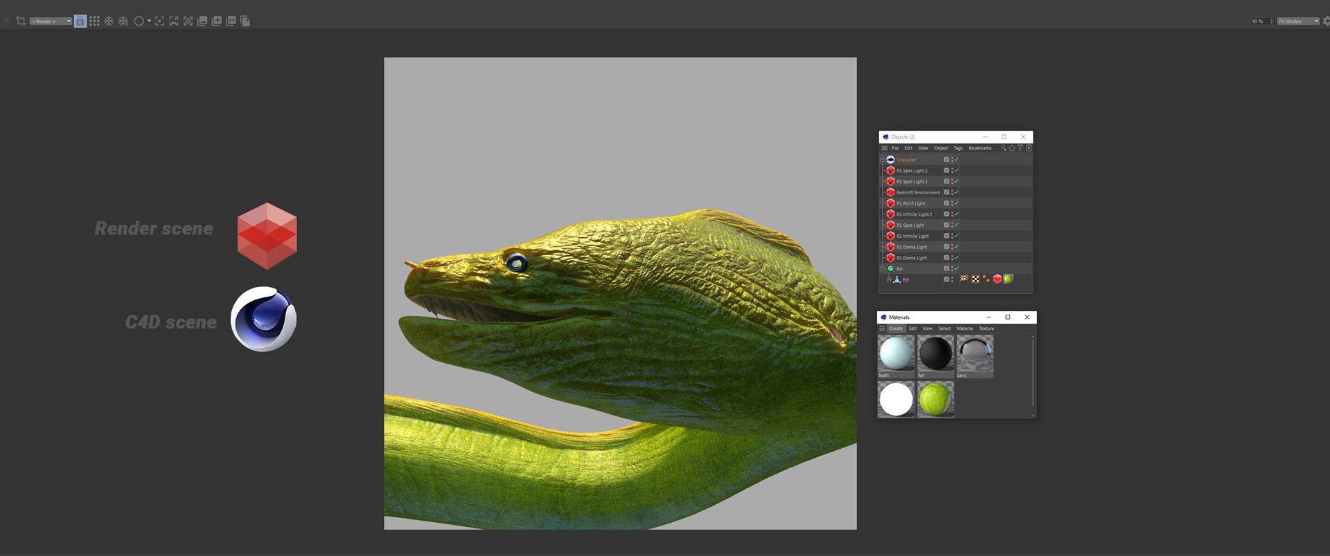Toggle green checkmark for Redshift Environment
The width and height of the screenshot is (1330, 556).
click(957, 192)
